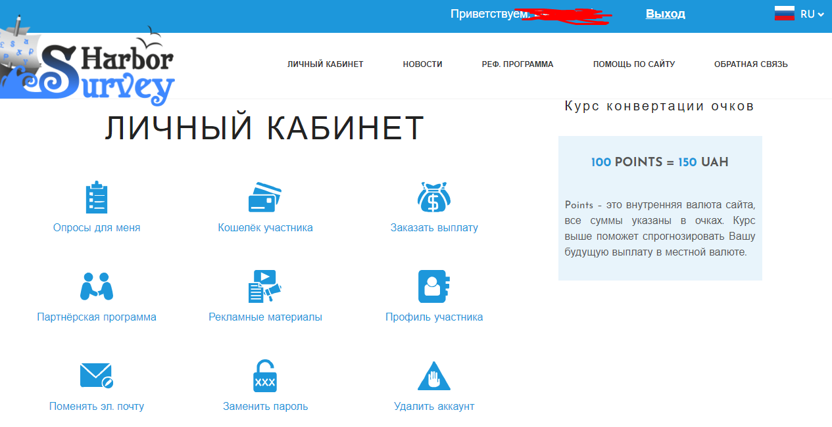
Task: Select the padlock change password icon
Action: pos(265,376)
